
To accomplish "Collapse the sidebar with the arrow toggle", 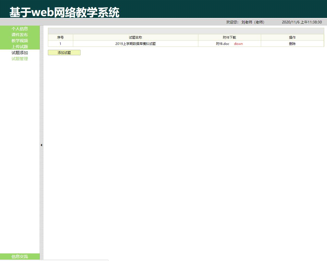I will coord(41,145).
